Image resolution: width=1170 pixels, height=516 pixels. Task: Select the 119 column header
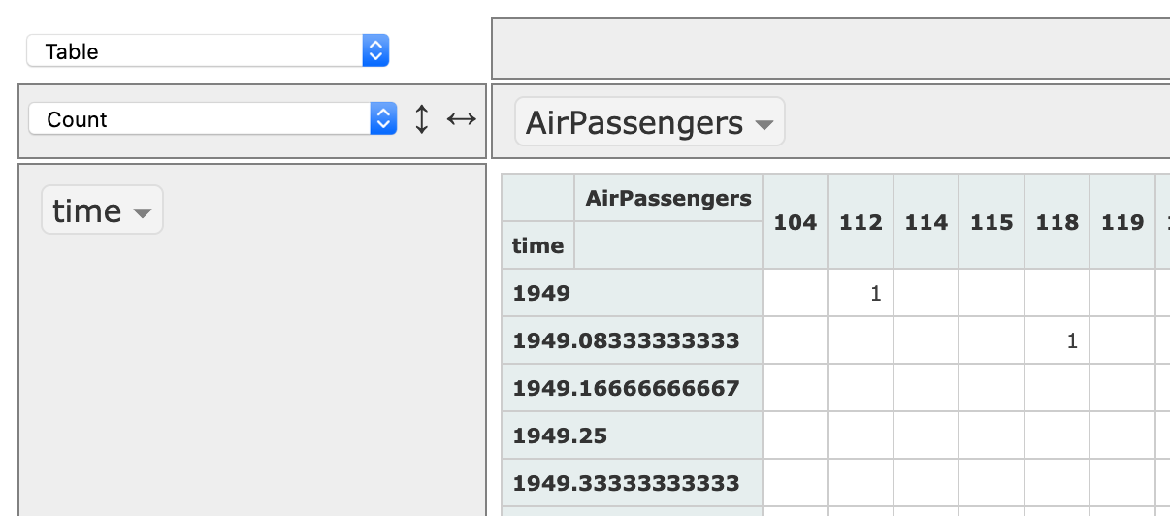pyautogui.click(x=1122, y=222)
